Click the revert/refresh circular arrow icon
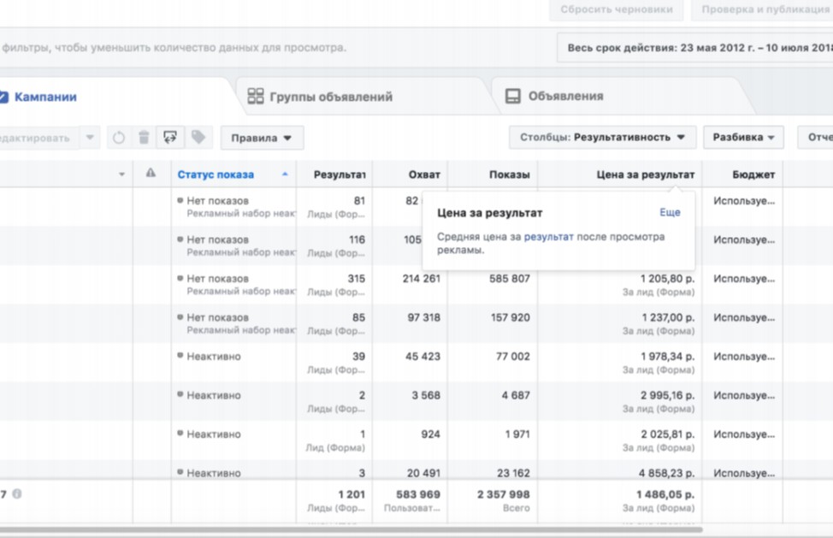Viewport: 833px width, 538px height. click(118, 138)
